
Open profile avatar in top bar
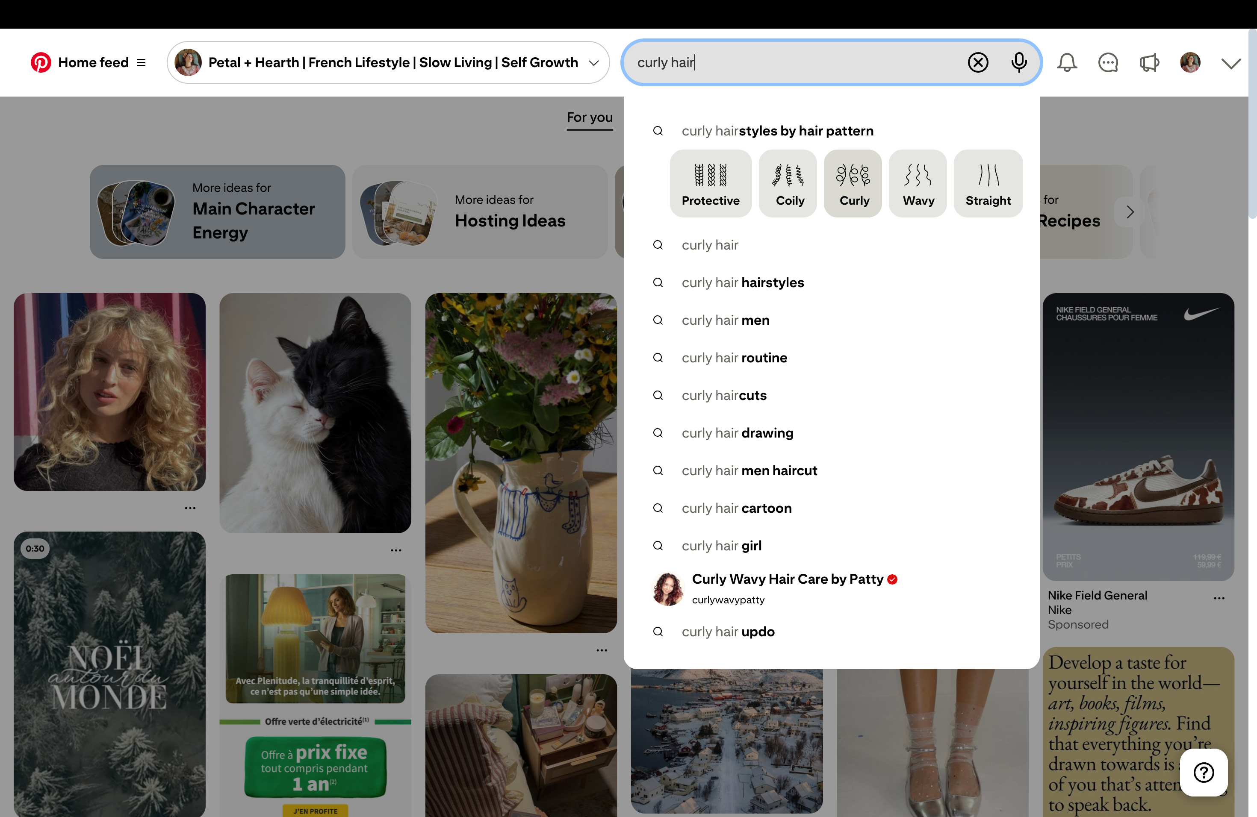(1190, 62)
